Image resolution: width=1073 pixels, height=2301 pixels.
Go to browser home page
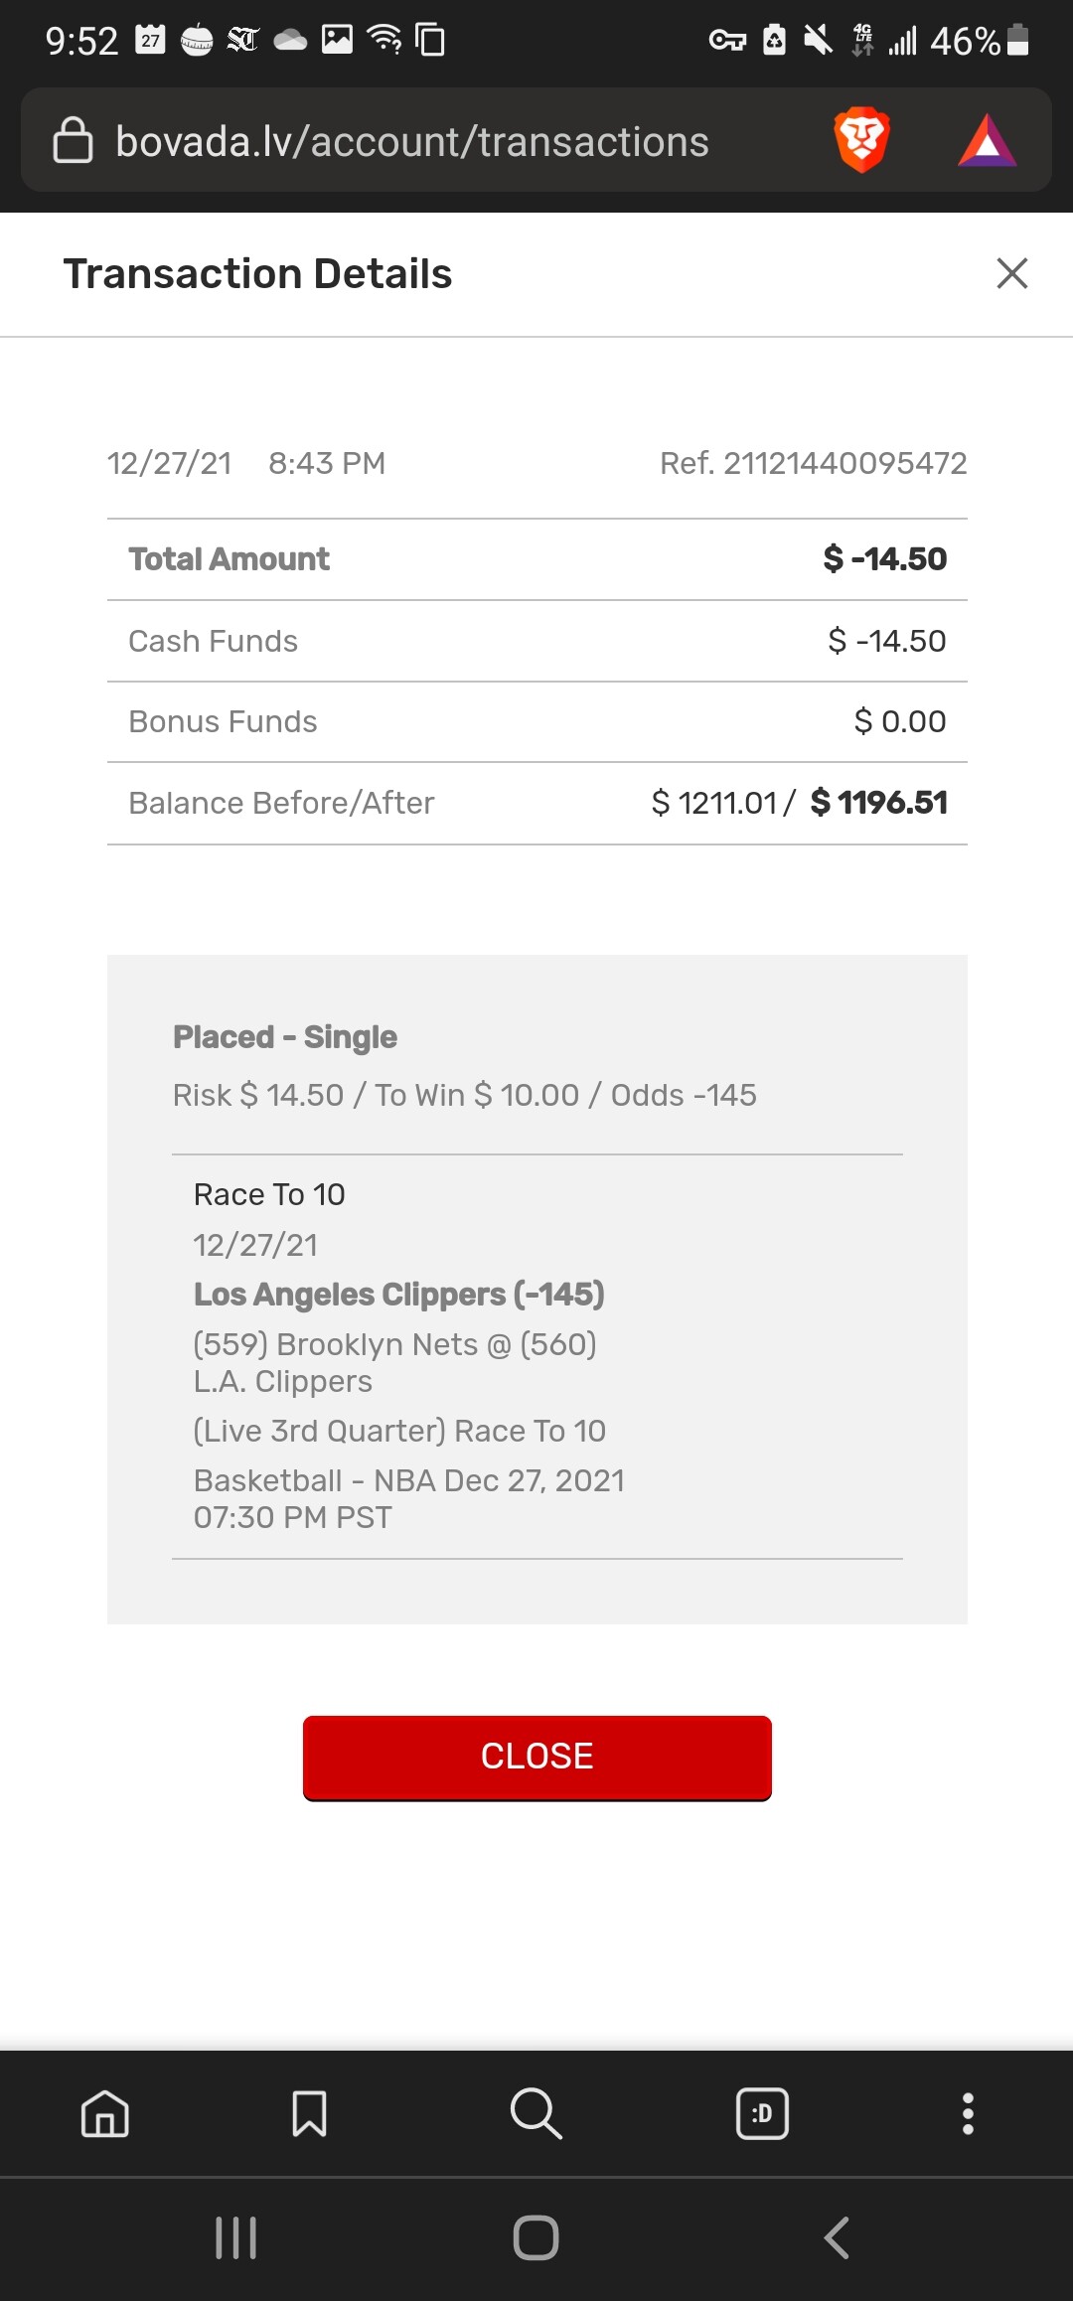click(105, 2113)
